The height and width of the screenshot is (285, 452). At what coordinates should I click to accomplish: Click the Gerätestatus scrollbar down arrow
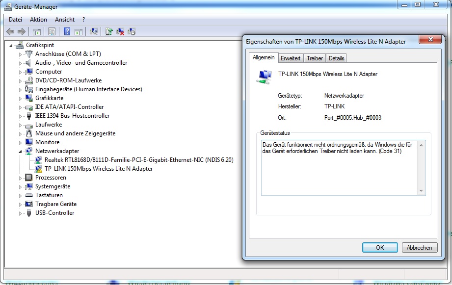click(421, 191)
